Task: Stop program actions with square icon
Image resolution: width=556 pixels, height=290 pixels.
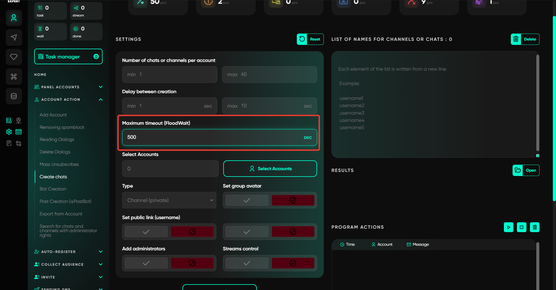Action: (x=522, y=227)
